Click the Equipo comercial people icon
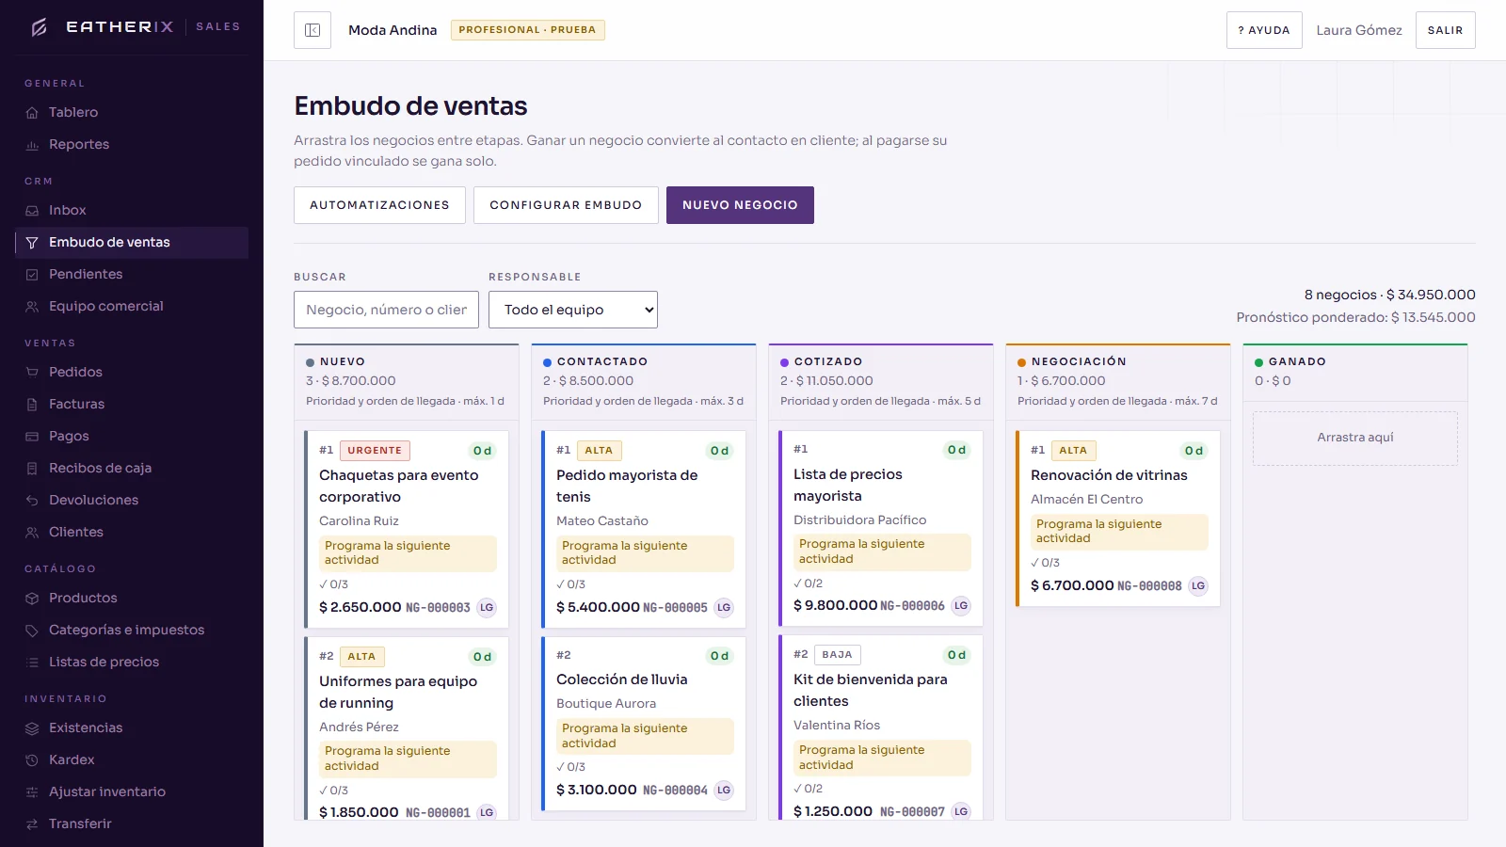 tap(32, 307)
